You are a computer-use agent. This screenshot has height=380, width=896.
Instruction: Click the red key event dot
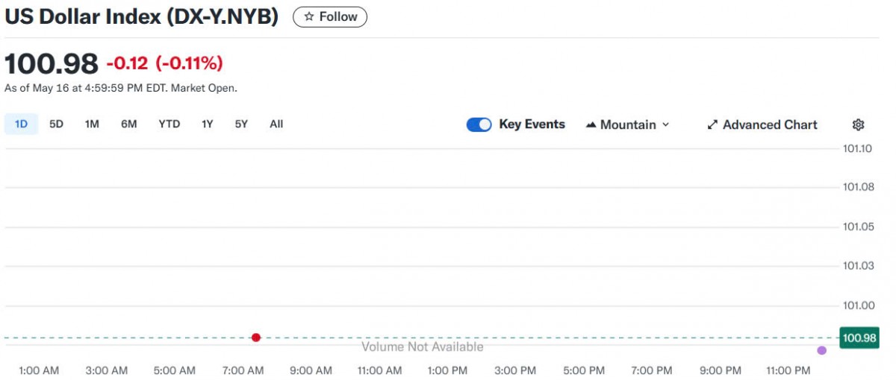point(256,338)
